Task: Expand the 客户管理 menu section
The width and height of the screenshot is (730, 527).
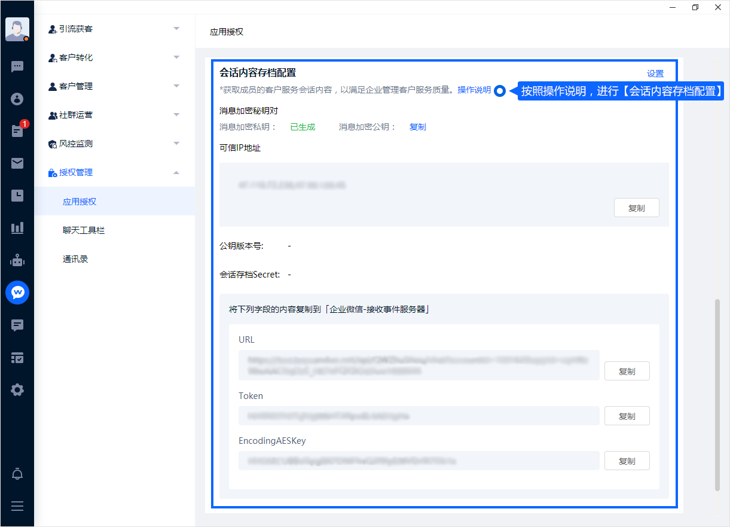Action: [114, 86]
